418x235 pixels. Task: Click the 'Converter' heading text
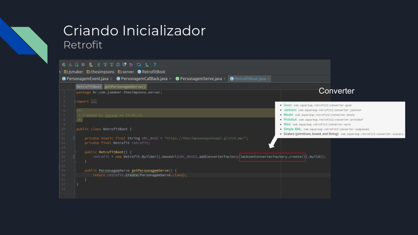pos(336,91)
